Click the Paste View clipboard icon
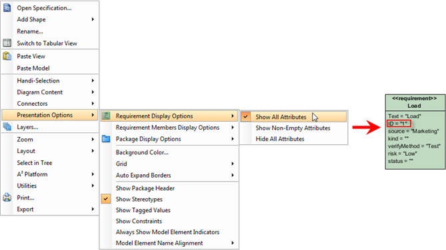The image size is (446, 250). 7,56
